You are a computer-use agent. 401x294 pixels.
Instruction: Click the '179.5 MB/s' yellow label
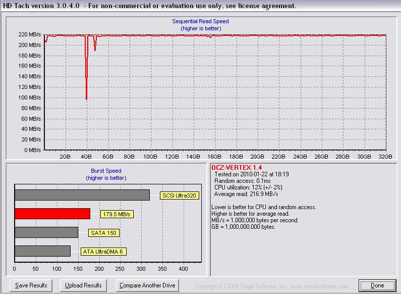pos(117,214)
